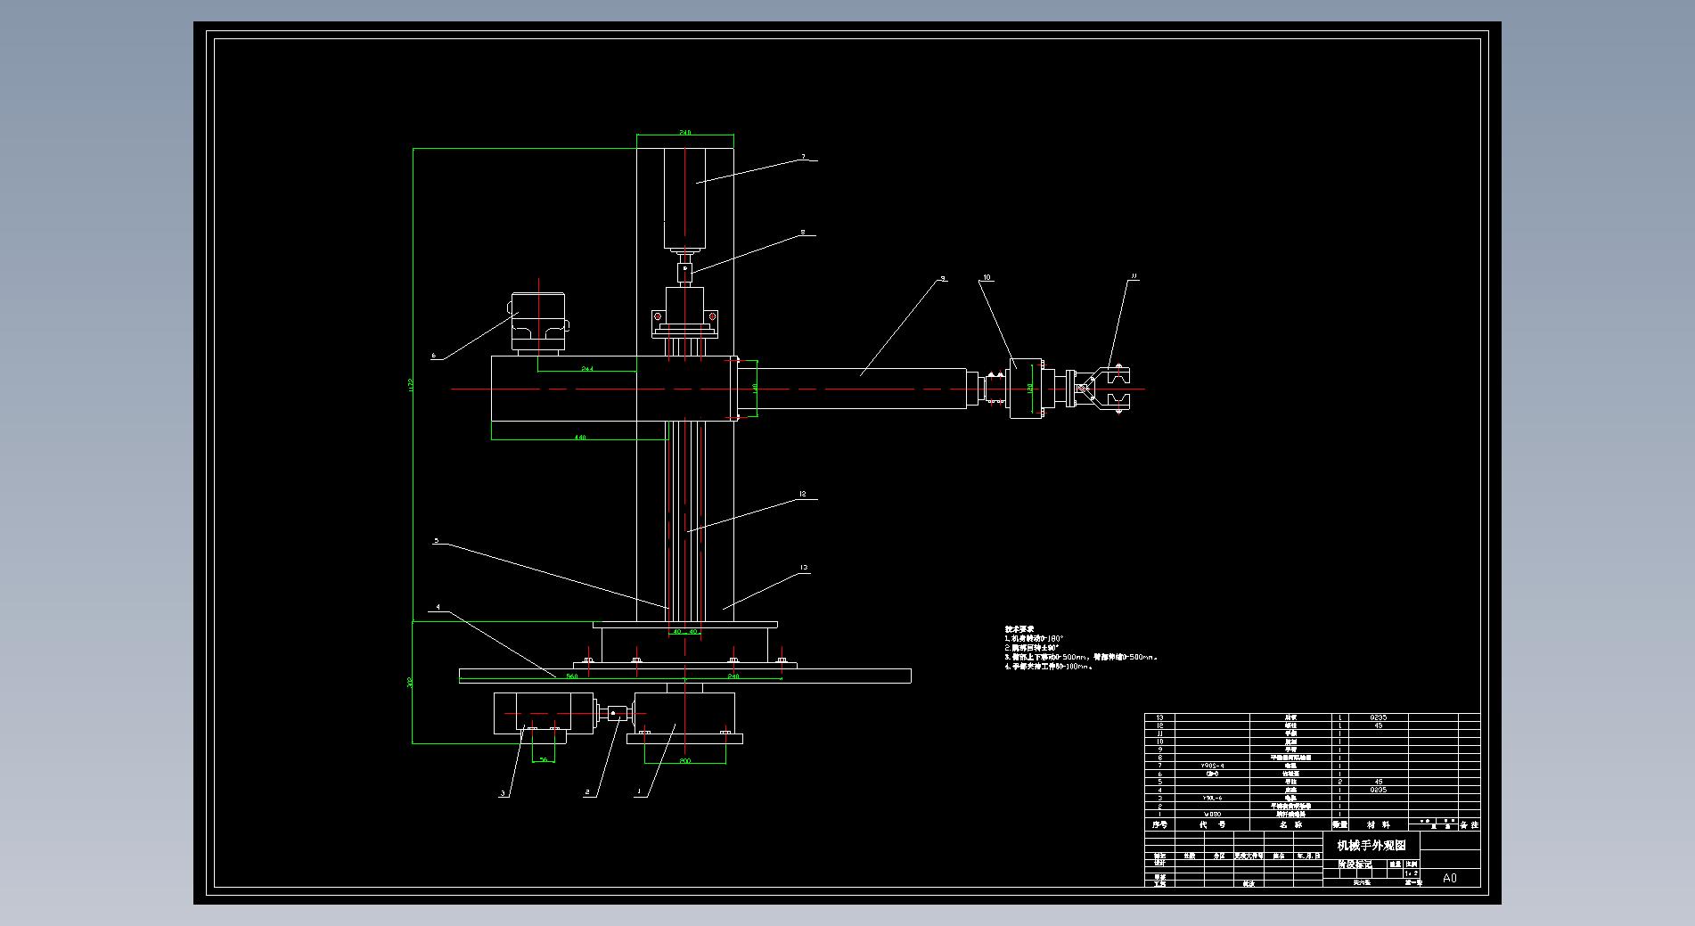This screenshot has width=1695, height=926.
Task: Click the gripper claw at arm end
Action: (x=1105, y=389)
